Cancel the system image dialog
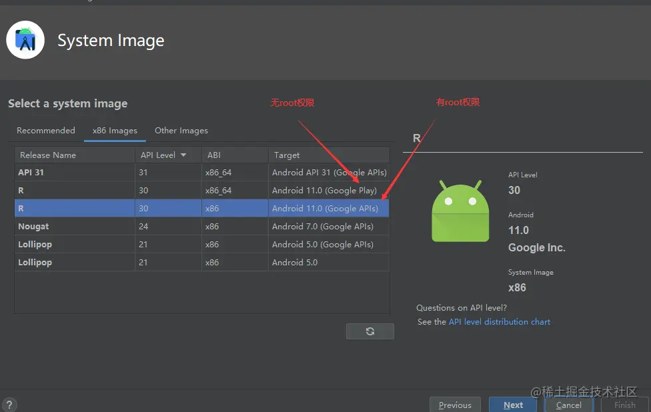Viewport: 651px width, 412px height. pyautogui.click(x=569, y=405)
